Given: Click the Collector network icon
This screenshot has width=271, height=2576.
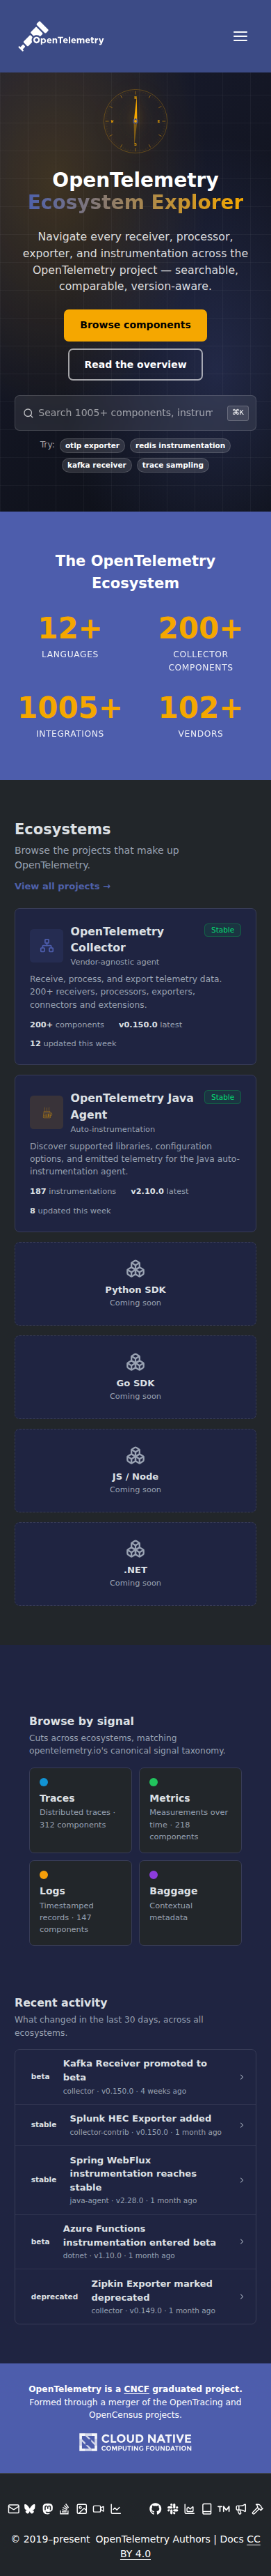Looking at the screenshot, I should point(47,945).
